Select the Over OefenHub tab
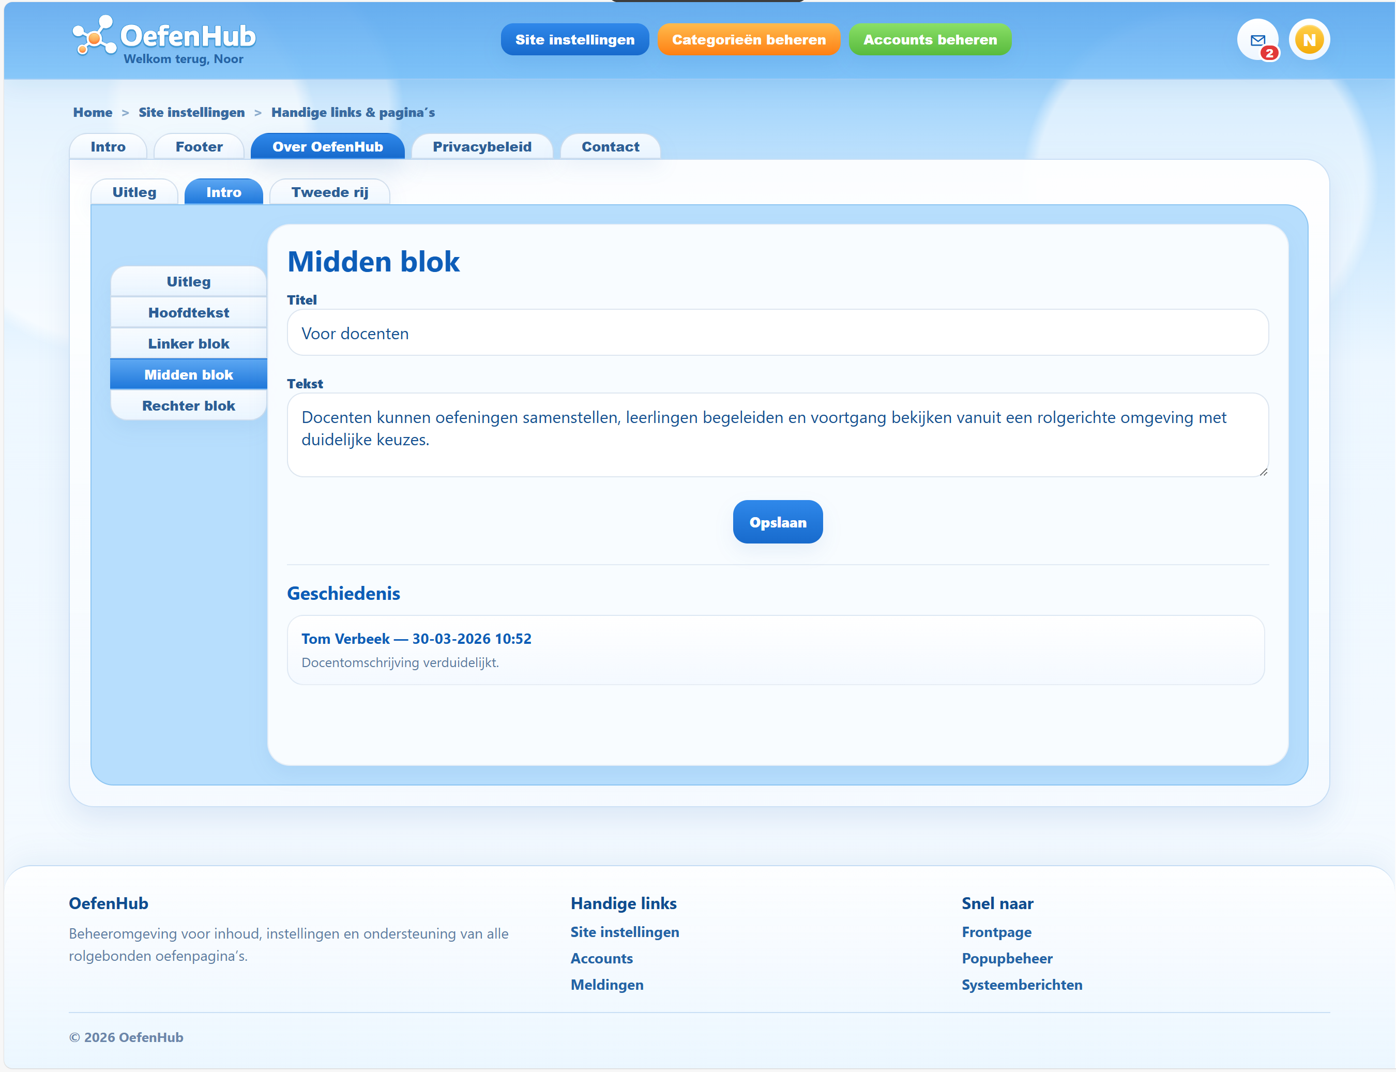 327,147
